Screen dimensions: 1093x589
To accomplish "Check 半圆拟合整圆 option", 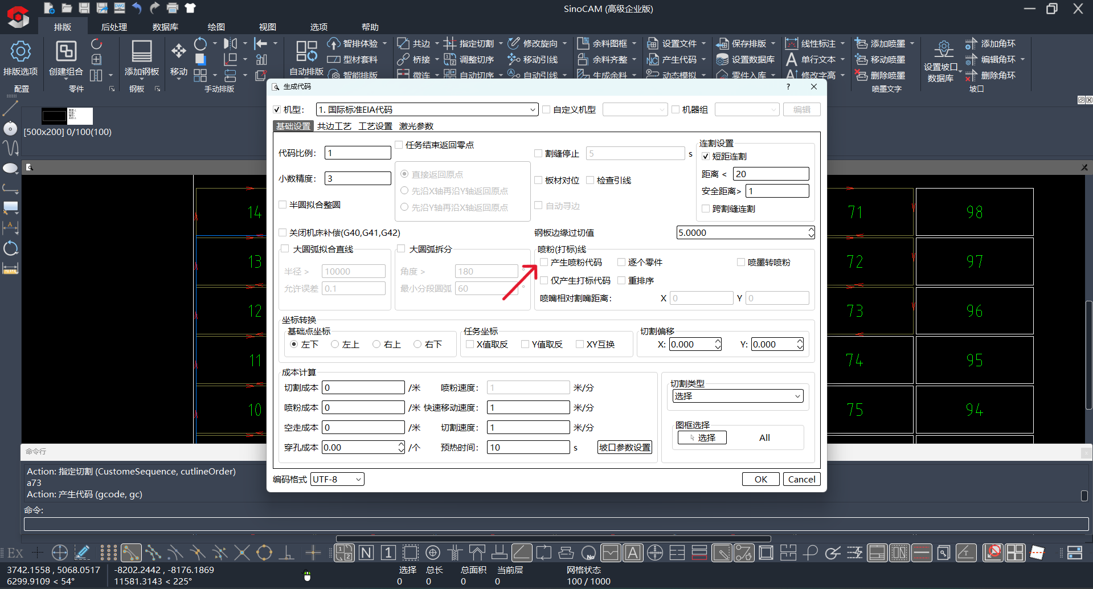I will coord(283,204).
